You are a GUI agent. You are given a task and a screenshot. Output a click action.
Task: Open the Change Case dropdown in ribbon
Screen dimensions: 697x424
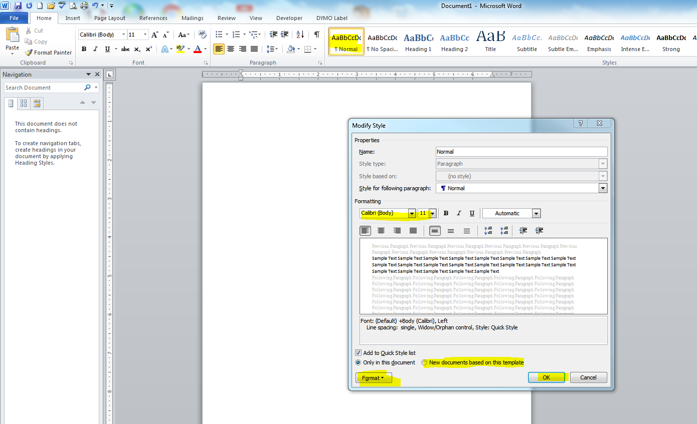(x=184, y=35)
